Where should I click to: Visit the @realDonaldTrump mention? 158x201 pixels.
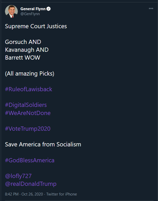31,184
